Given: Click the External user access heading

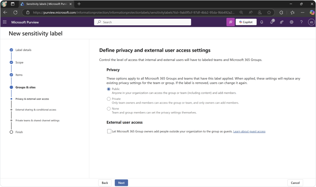Looking at the screenshot, I should [124, 122].
